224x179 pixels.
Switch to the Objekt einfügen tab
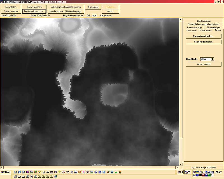tap(204, 21)
